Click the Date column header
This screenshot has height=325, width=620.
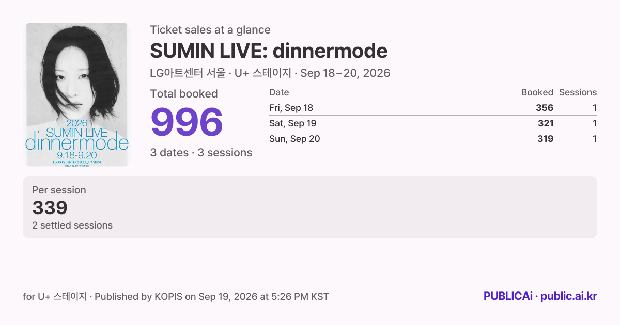[x=279, y=92]
